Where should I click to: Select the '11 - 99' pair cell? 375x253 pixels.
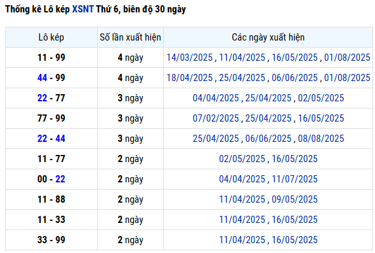coord(51,58)
